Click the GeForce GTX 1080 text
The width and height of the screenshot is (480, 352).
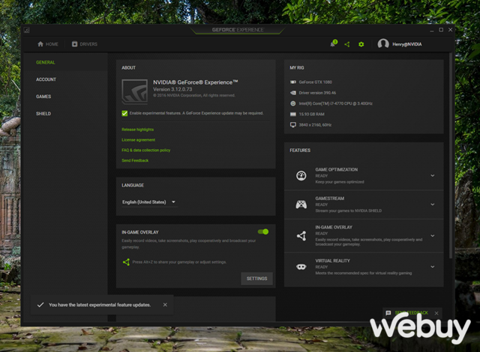coord(315,82)
